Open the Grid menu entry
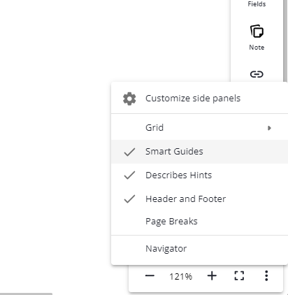This screenshot has height=295, width=288. coord(199,128)
